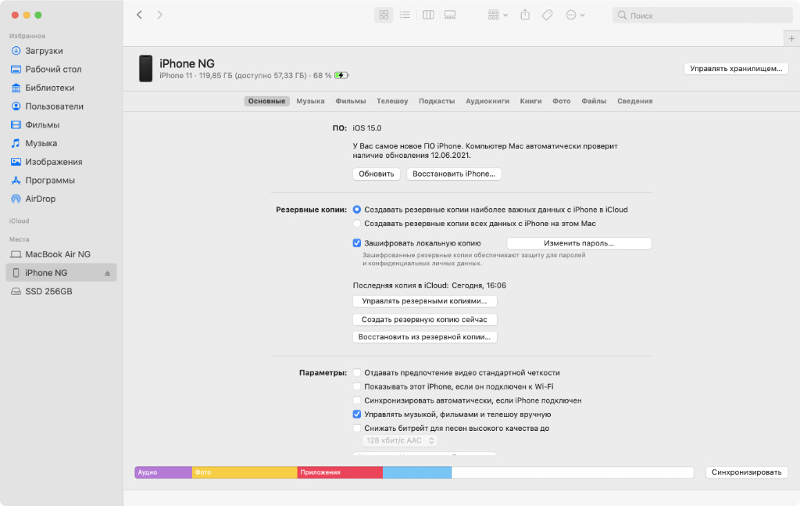Click Аудио segment of storage bar
The width and height of the screenshot is (800, 506).
click(163, 472)
